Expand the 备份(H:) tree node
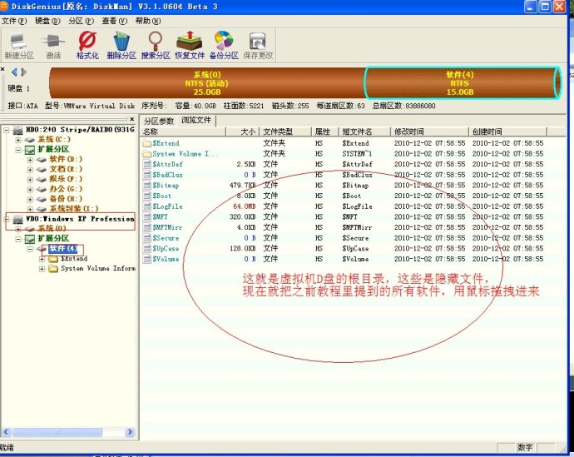Image resolution: width=574 pixels, height=457 pixels. point(31,199)
